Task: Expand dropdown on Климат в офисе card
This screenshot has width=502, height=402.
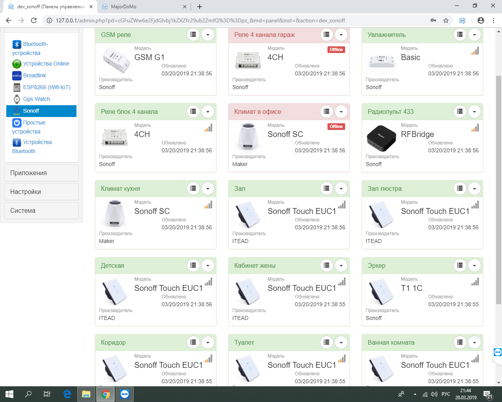Action: (341, 111)
